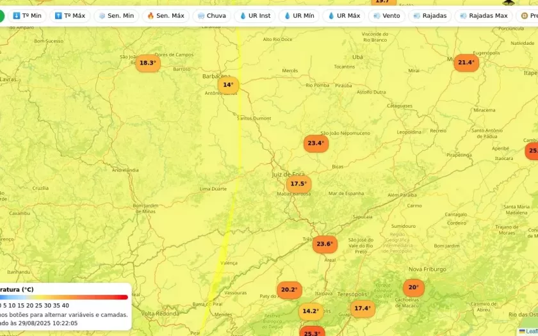Show the Sen. Máx layer
This screenshot has height=336, width=538.
[x=165, y=16]
